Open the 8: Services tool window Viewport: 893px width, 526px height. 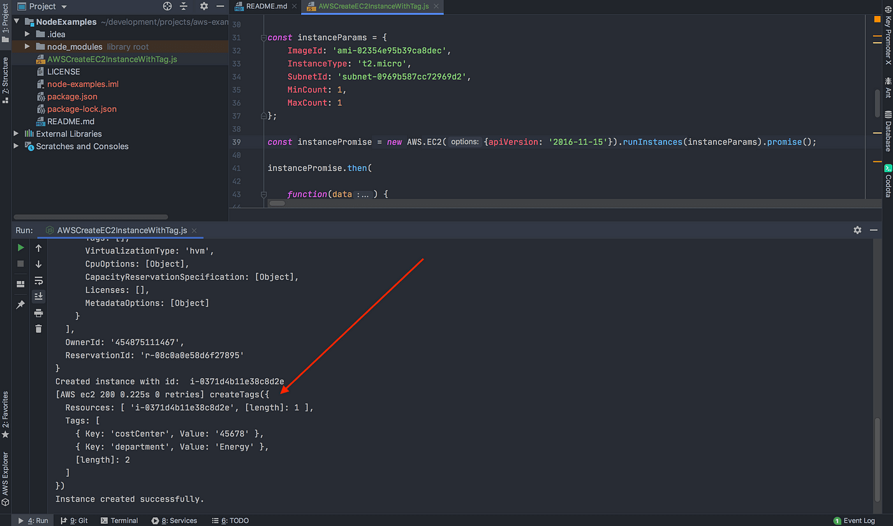pos(174,520)
